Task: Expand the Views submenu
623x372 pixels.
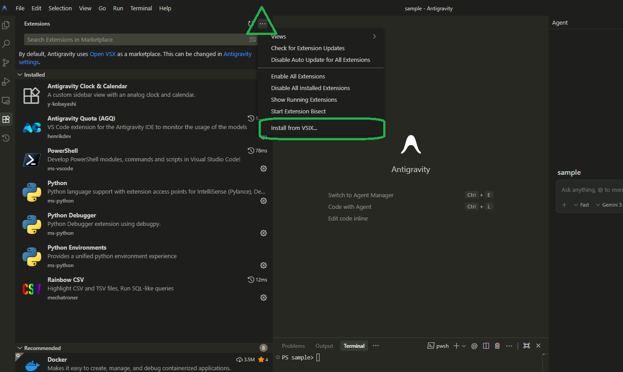Action: point(323,37)
